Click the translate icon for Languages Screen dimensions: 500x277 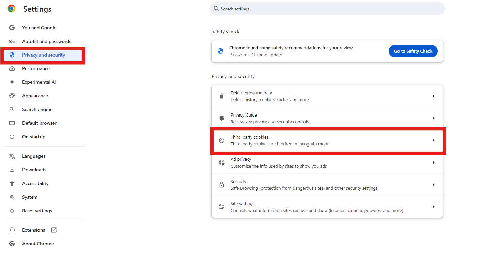(x=12, y=156)
